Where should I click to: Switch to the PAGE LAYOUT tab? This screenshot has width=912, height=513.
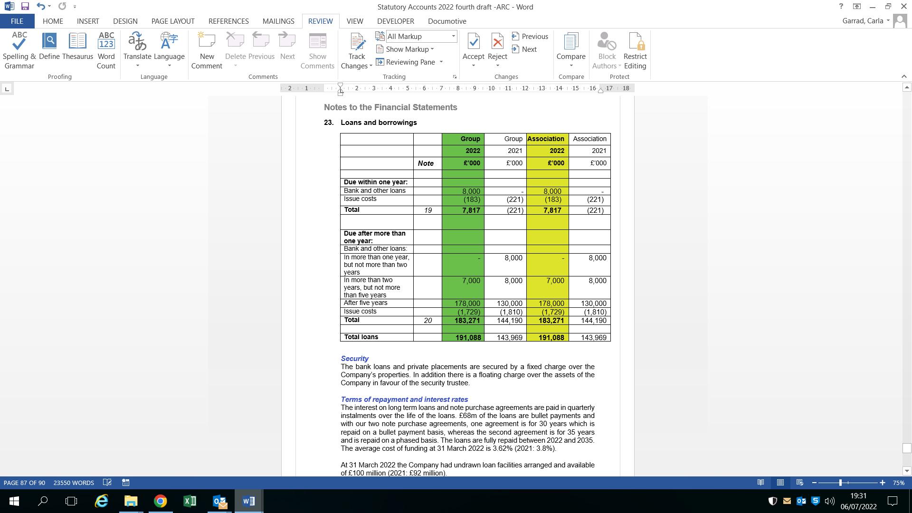[172, 21]
